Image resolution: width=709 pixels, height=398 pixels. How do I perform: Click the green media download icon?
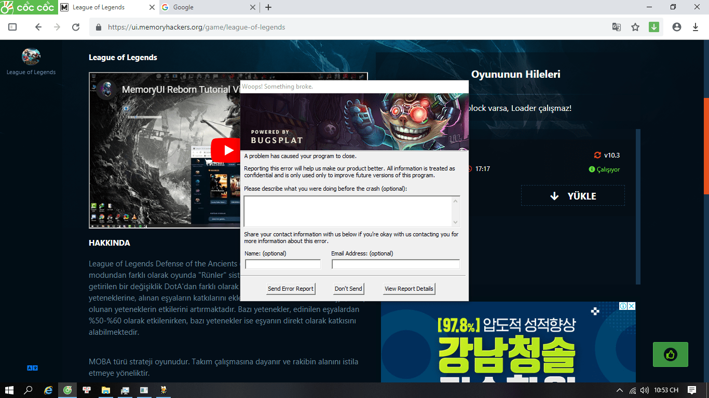tap(654, 27)
